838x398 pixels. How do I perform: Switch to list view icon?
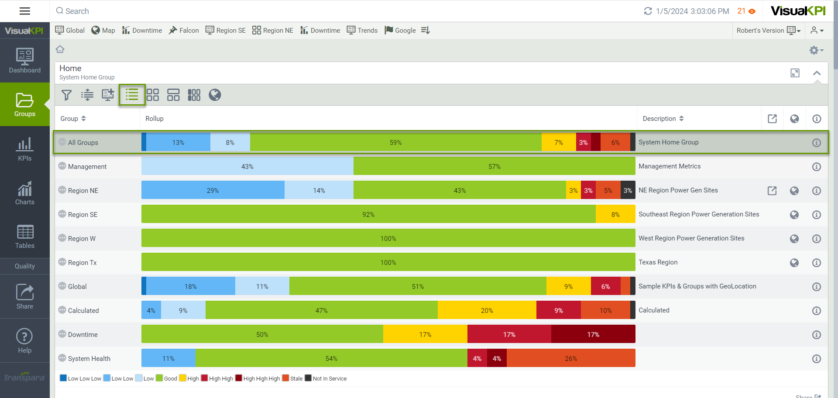click(x=132, y=95)
